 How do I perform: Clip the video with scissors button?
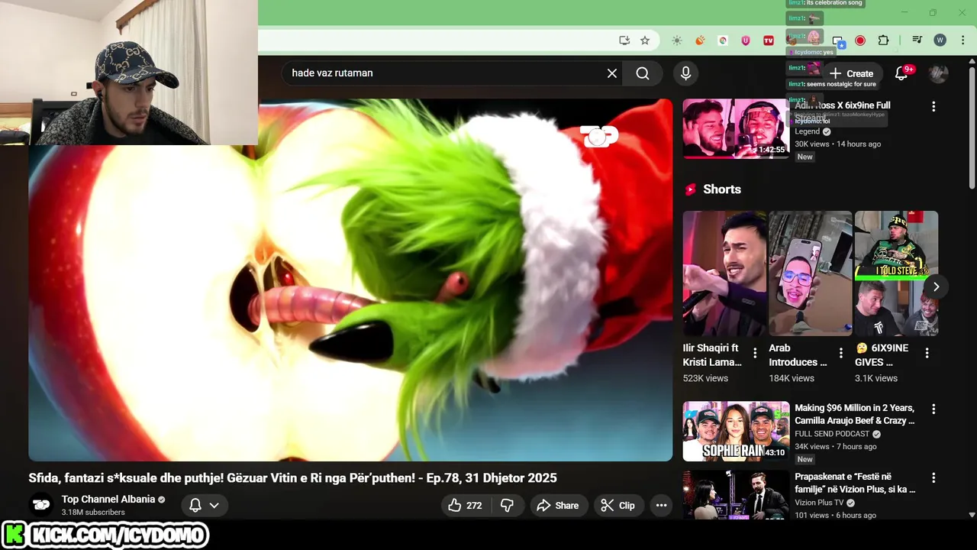tap(618, 506)
